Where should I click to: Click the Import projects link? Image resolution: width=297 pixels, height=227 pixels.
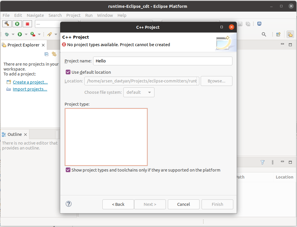[x=30, y=89]
